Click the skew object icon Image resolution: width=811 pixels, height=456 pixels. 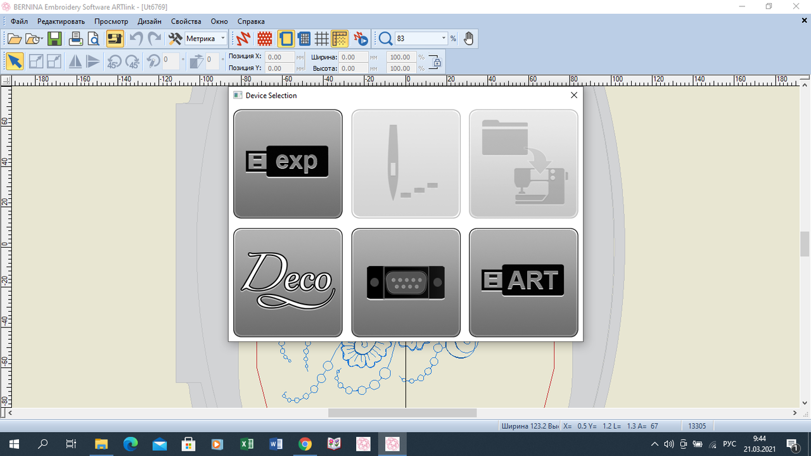coord(196,61)
